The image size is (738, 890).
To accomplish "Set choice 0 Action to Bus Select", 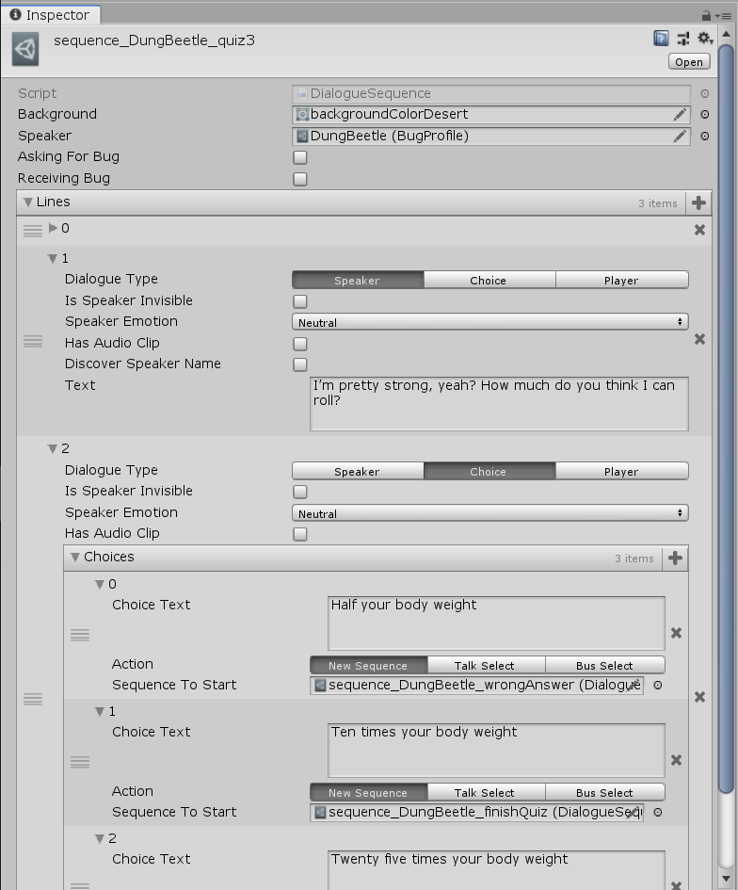I will pos(604,665).
